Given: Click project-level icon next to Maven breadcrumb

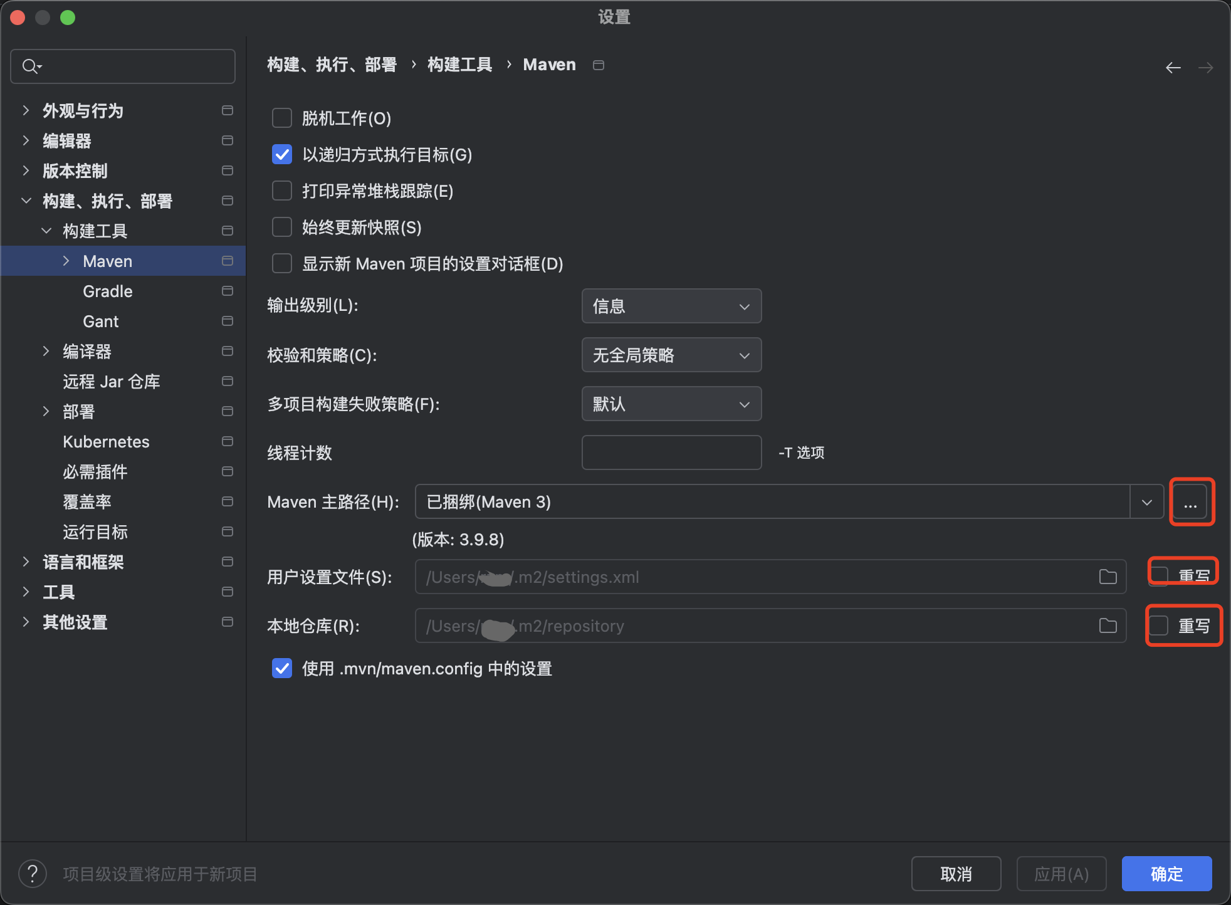Looking at the screenshot, I should pyautogui.click(x=599, y=65).
